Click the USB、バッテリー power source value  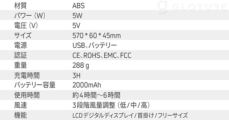95,45
